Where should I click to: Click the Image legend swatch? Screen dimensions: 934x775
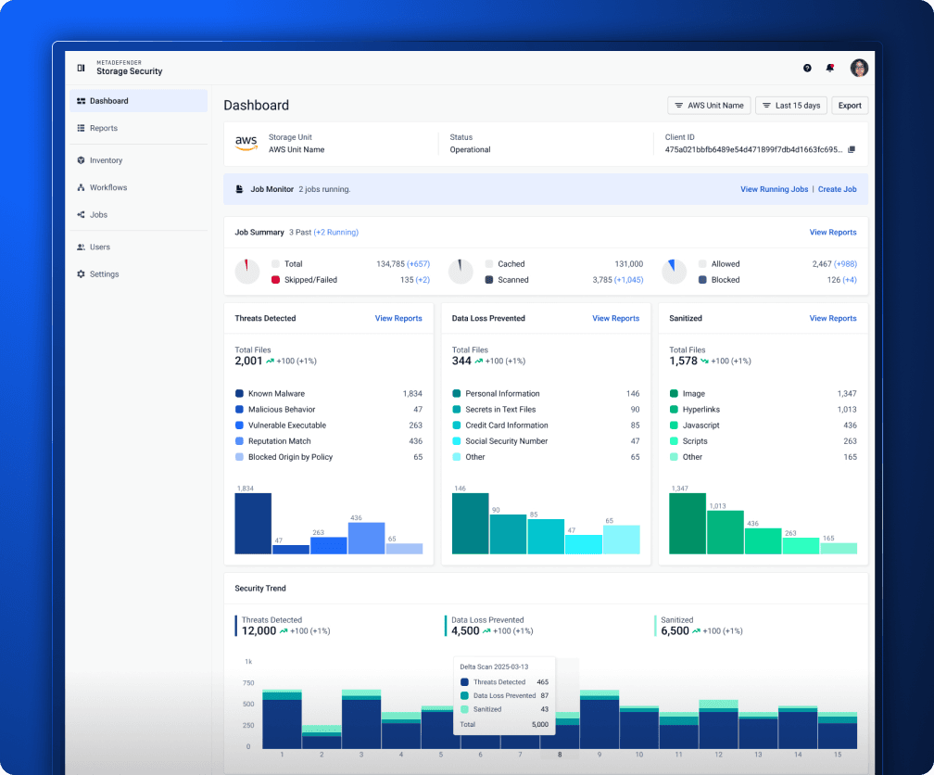click(674, 393)
